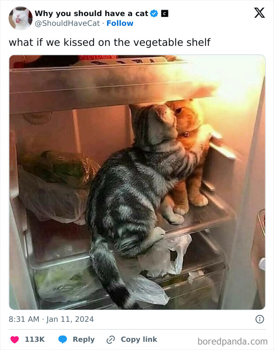The width and height of the screenshot is (274, 350).
Task: Click the 113K likes count
Action: (34, 339)
